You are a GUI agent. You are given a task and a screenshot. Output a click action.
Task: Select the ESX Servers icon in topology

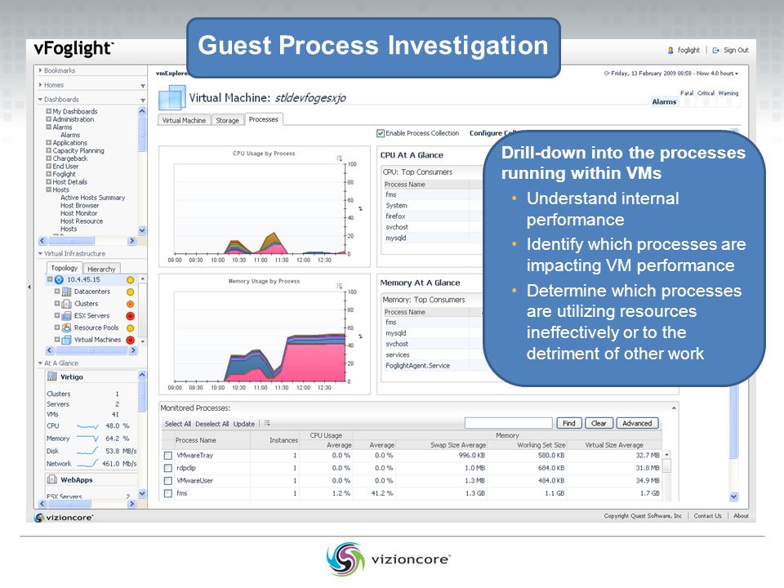66,315
